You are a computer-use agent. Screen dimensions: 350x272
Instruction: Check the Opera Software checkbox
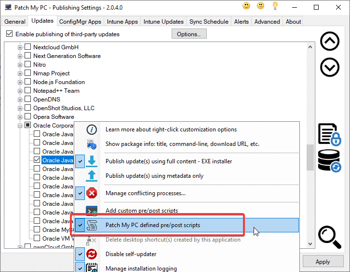click(x=27, y=116)
